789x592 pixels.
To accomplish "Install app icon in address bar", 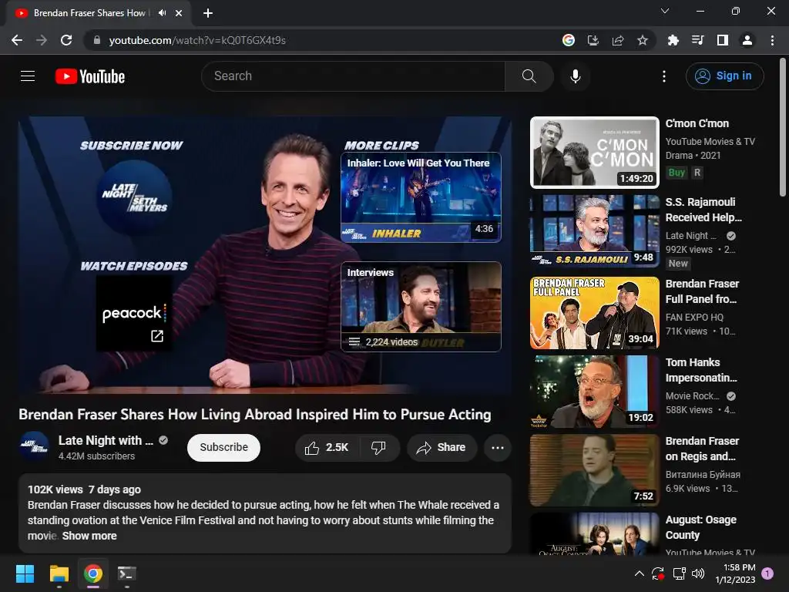I will point(593,40).
